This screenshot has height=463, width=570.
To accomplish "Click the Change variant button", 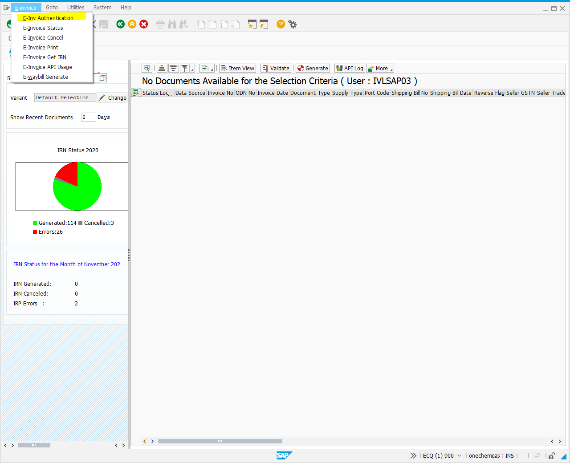I will pyautogui.click(x=113, y=97).
